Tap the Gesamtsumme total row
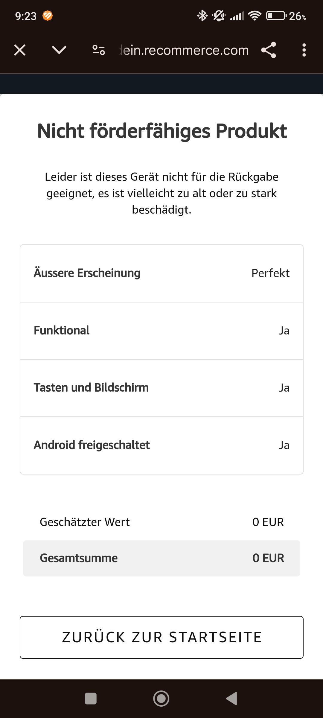323x718 pixels. coord(161,558)
